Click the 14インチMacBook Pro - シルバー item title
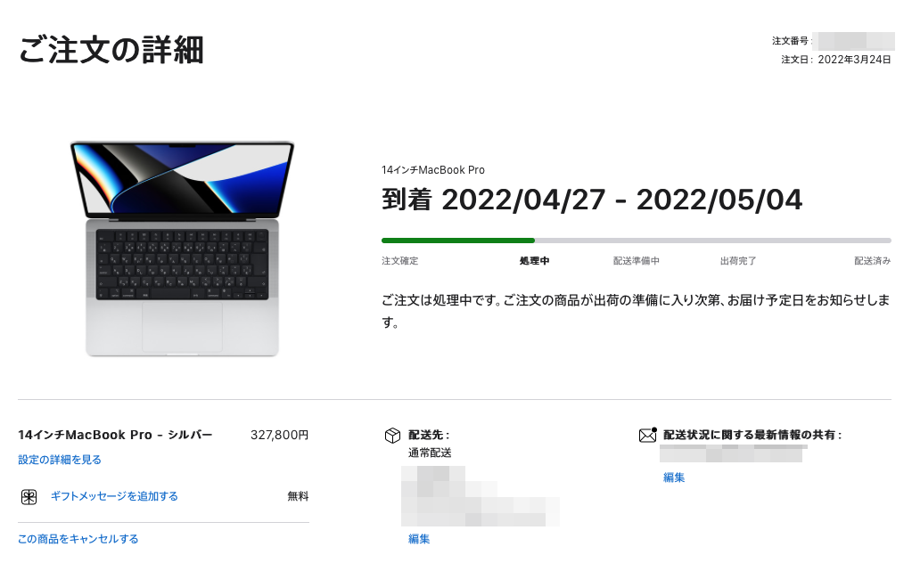 point(115,436)
